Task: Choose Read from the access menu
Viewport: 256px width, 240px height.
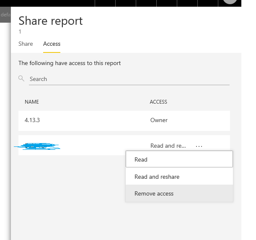Action: pos(179,159)
